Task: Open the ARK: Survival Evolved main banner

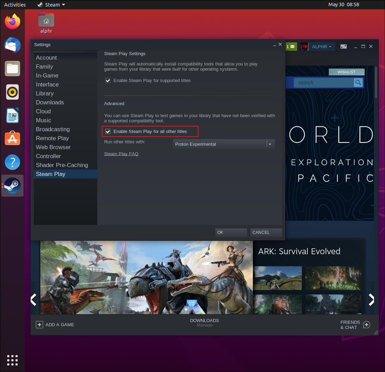Action: pos(147,277)
